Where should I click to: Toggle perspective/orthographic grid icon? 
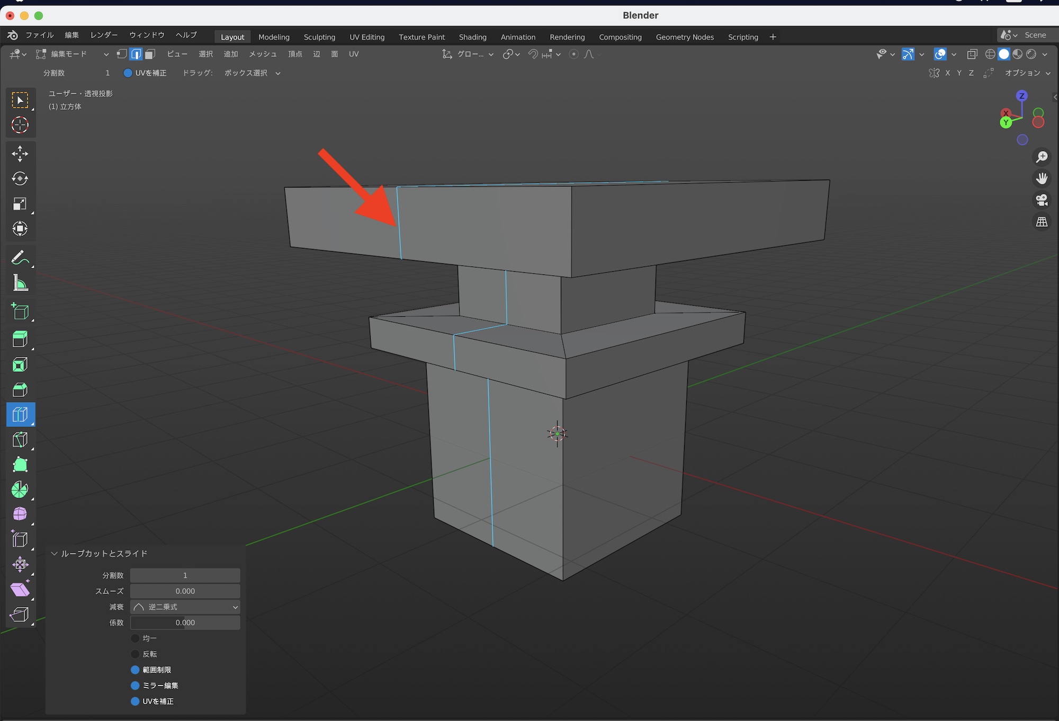point(1042,222)
